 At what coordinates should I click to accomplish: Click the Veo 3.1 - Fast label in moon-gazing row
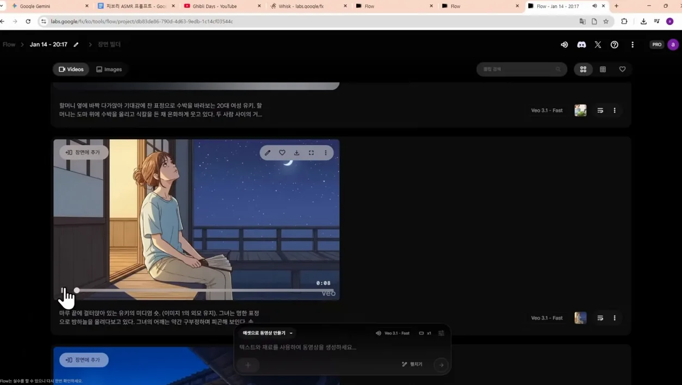pyautogui.click(x=547, y=318)
